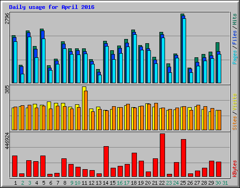The image size is (240, 188).
Task: Select day 28 on the x-axis
Action: tap(204, 183)
